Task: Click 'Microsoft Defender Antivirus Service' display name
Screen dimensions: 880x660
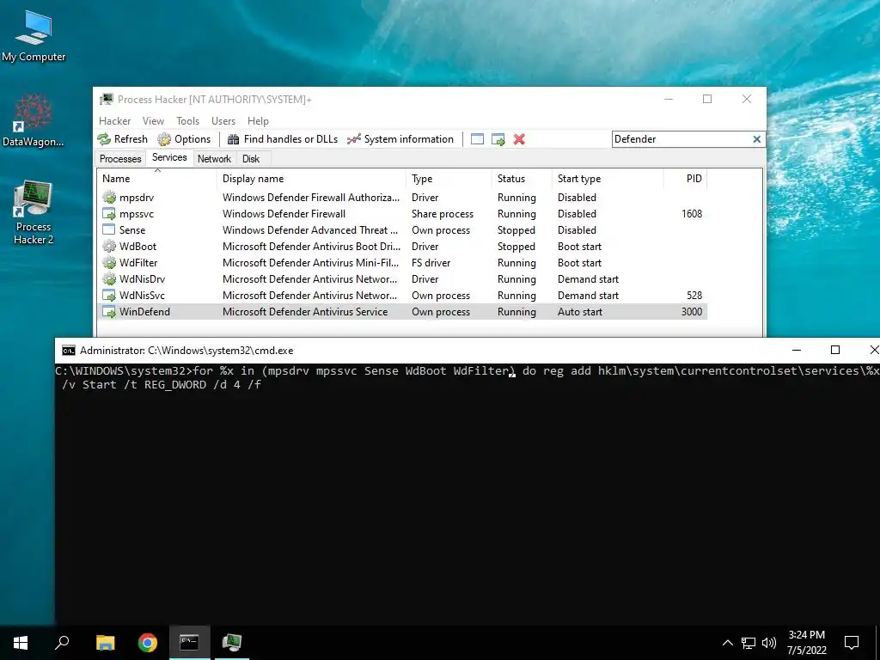Action: coord(305,311)
